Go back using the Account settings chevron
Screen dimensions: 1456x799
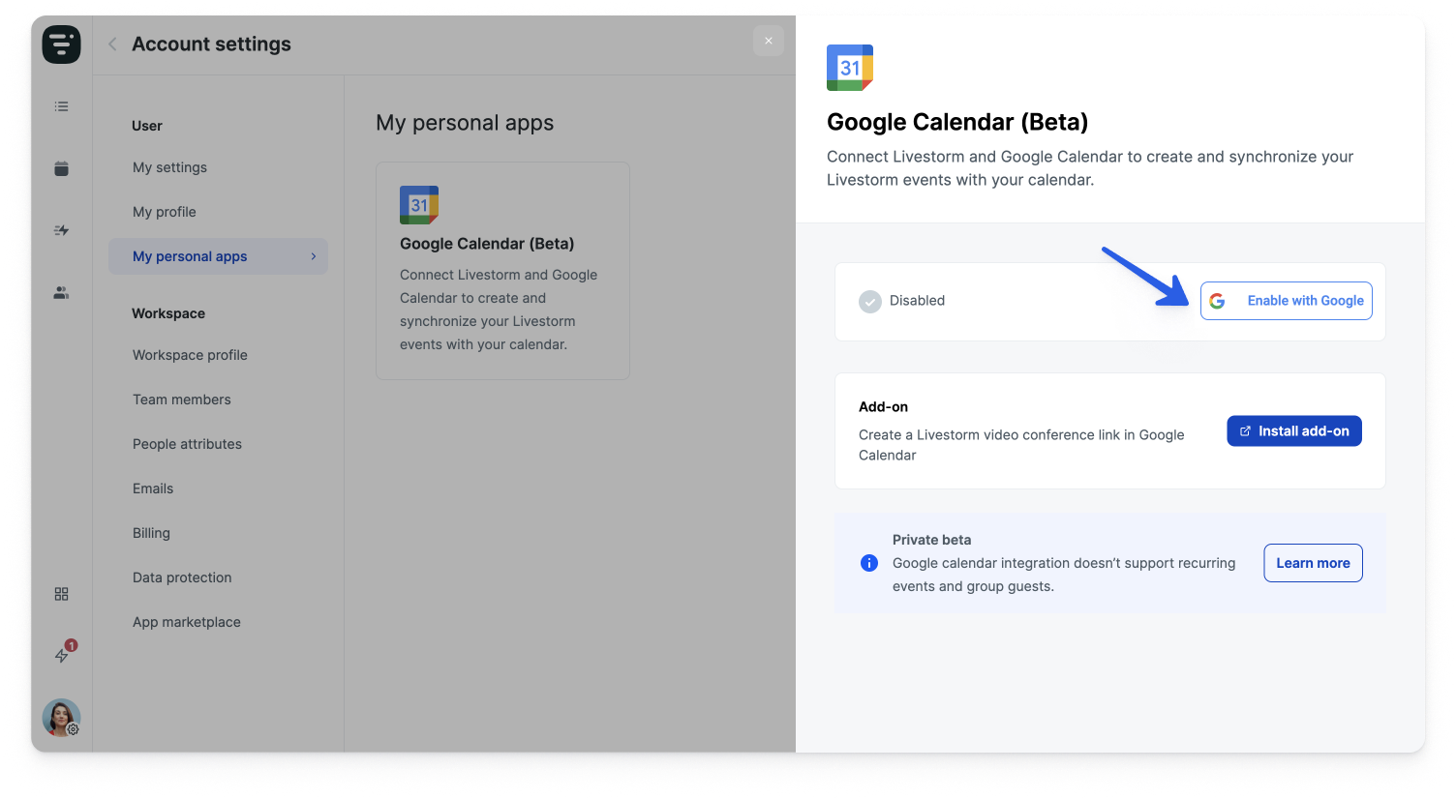point(112,44)
